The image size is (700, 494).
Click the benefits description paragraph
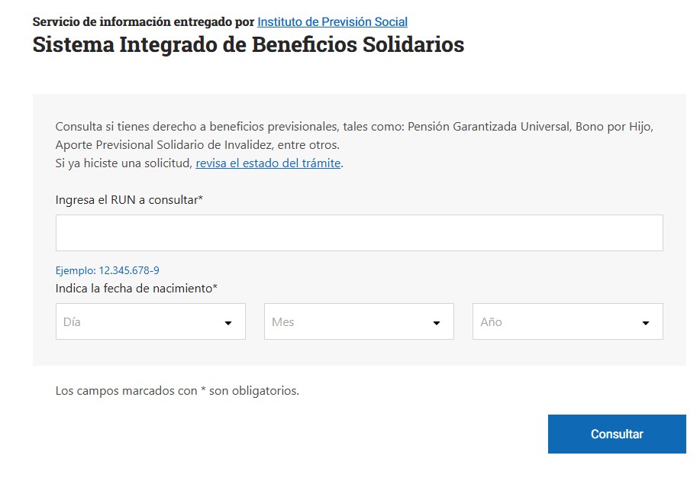[x=354, y=136]
